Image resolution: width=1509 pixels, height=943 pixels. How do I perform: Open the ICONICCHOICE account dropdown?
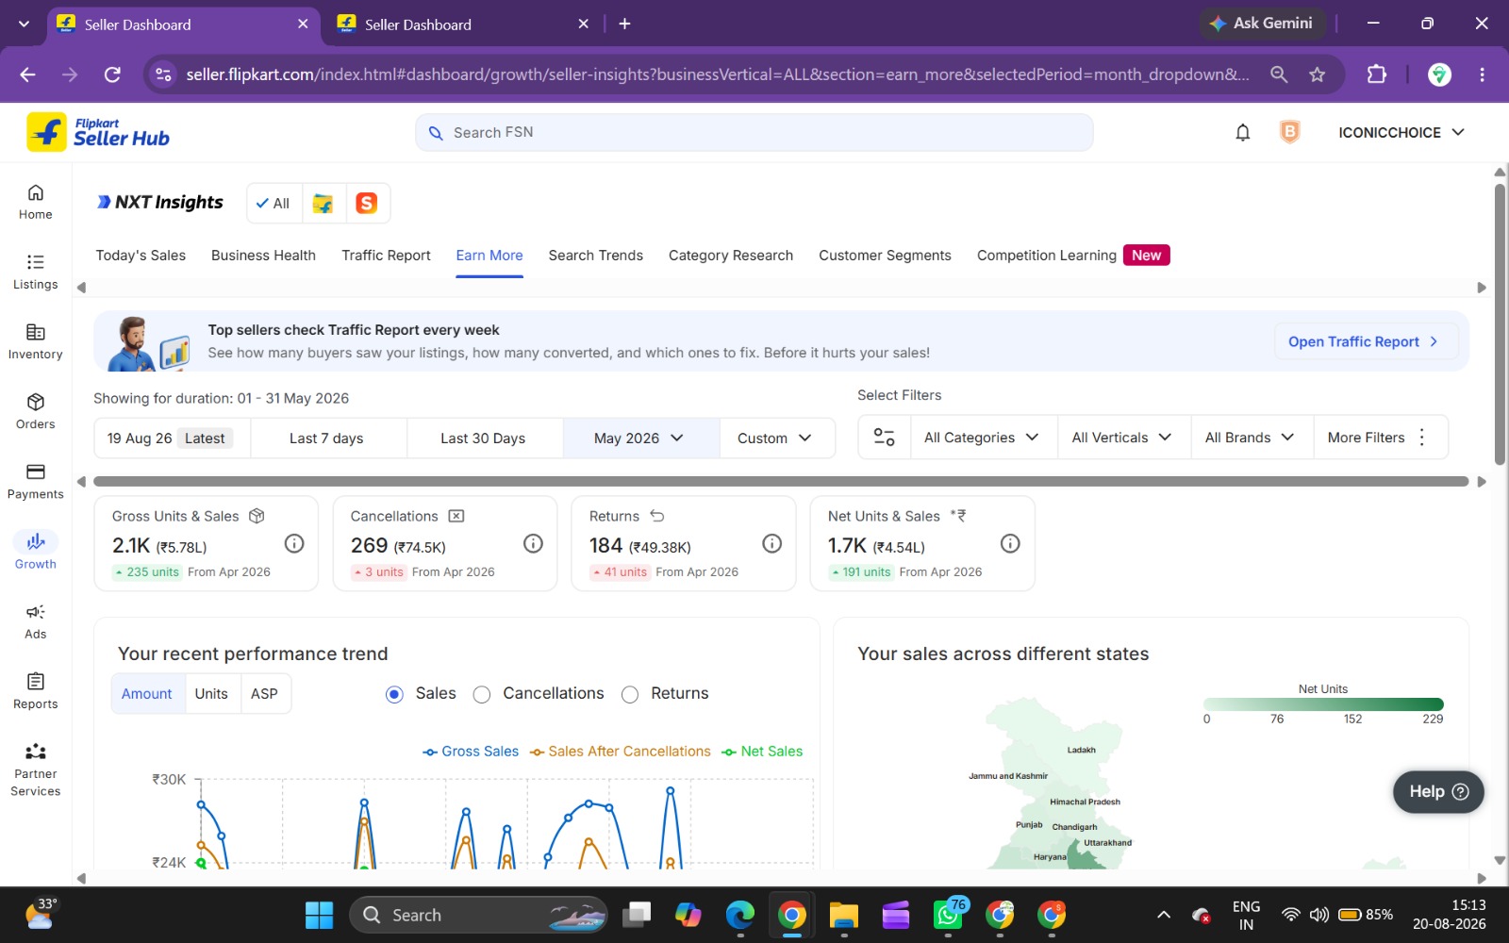click(x=1401, y=133)
